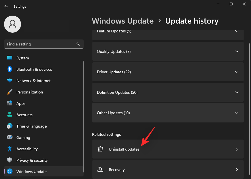Click the trash icon beside Uninstall updates
251x179 pixels.
(100, 149)
